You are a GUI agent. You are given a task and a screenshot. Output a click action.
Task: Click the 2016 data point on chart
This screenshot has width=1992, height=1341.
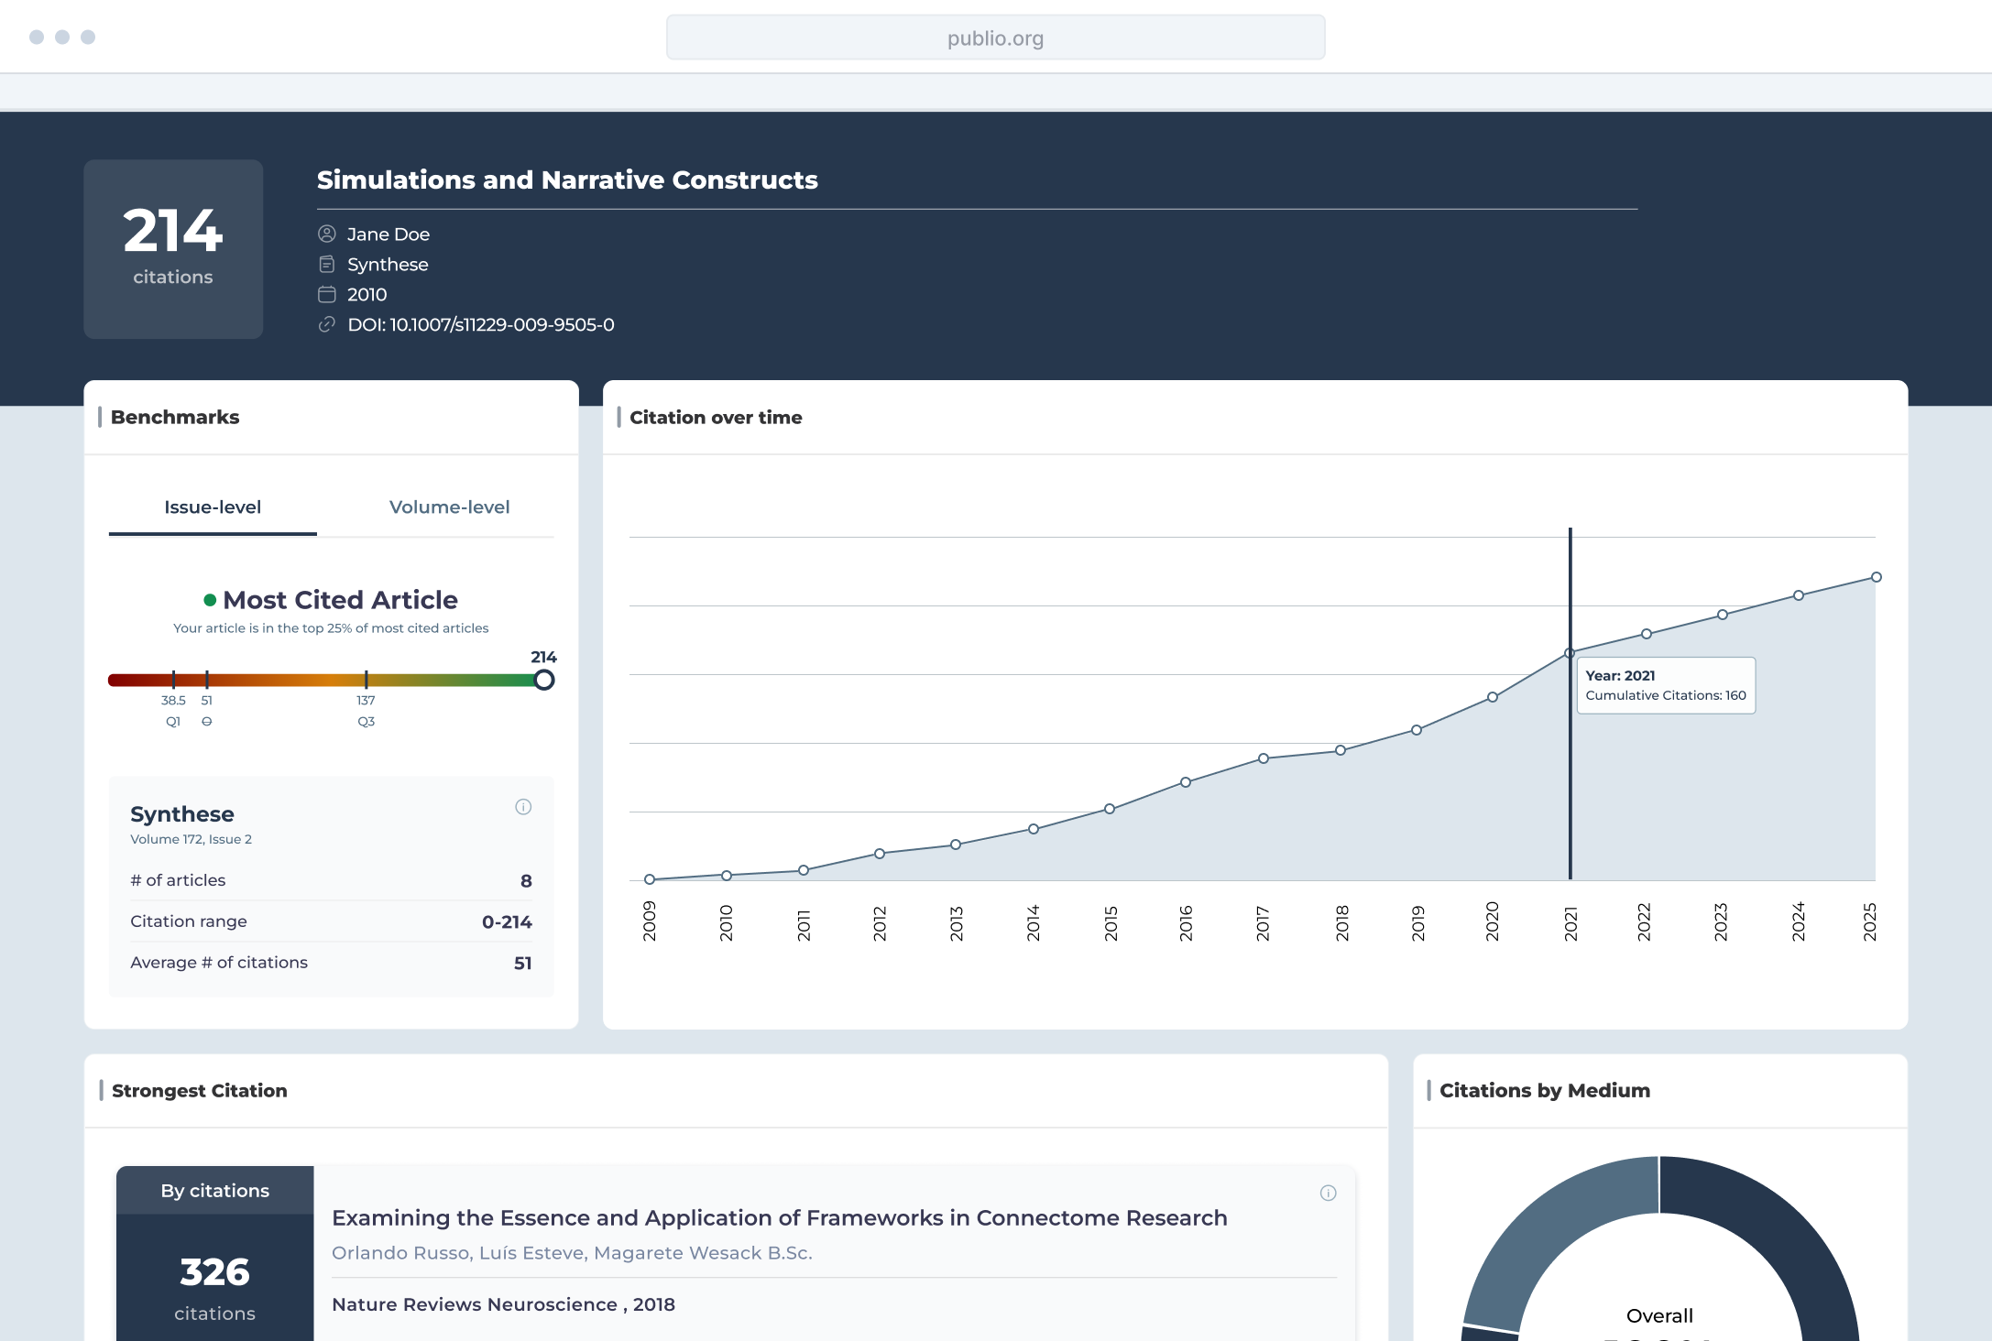pyautogui.click(x=1186, y=782)
